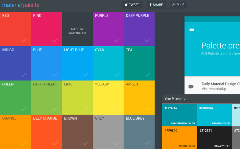Click the checkmark on the Red tile
The height and width of the screenshot is (149, 240).
click(x=24, y=40)
